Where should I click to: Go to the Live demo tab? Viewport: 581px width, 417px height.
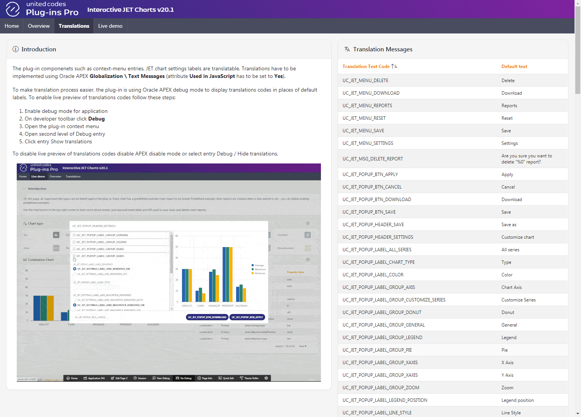(x=110, y=26)
